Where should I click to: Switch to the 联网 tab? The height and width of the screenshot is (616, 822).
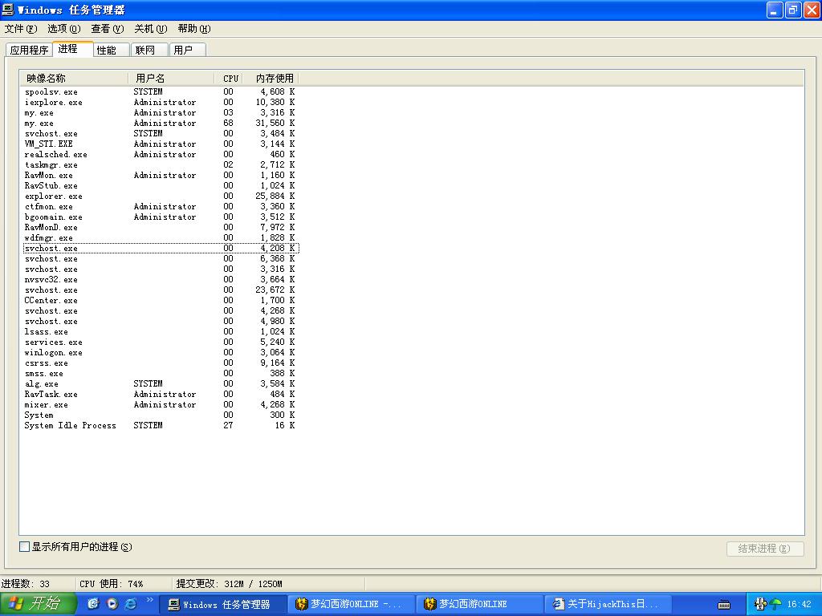149,50
